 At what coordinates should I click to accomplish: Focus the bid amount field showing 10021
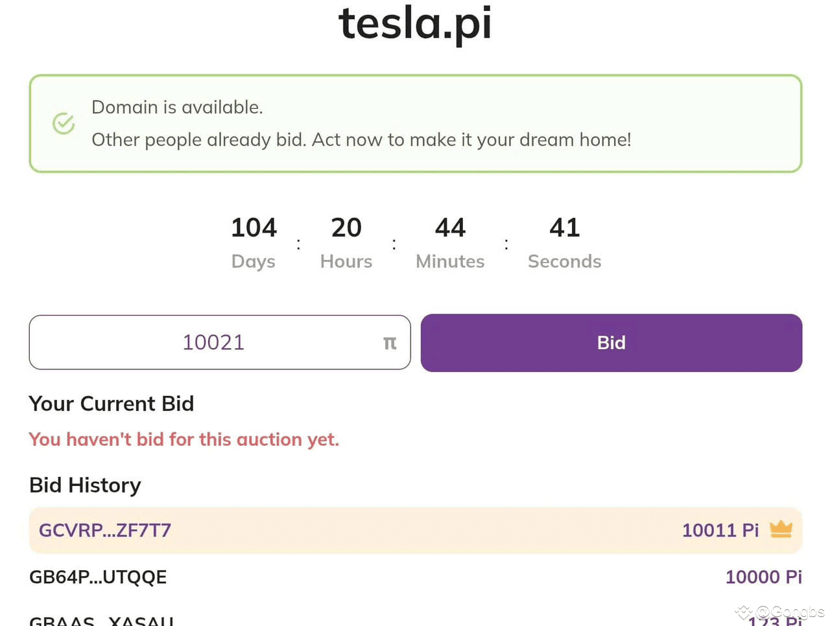point(220,342)
